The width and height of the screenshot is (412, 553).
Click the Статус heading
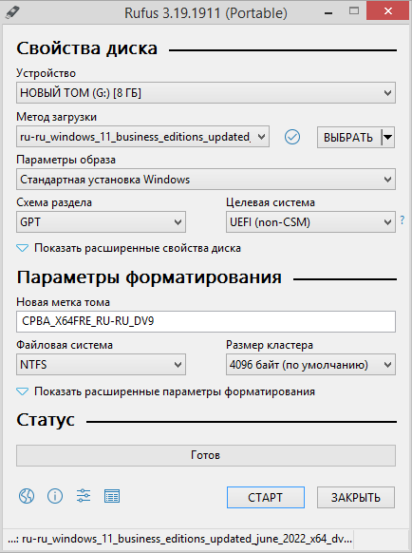point(46,420)
